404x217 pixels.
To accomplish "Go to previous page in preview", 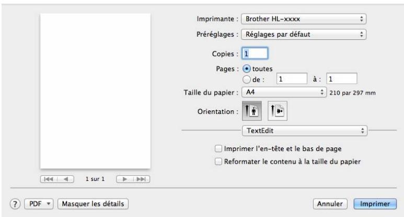I will pos(66,179).
